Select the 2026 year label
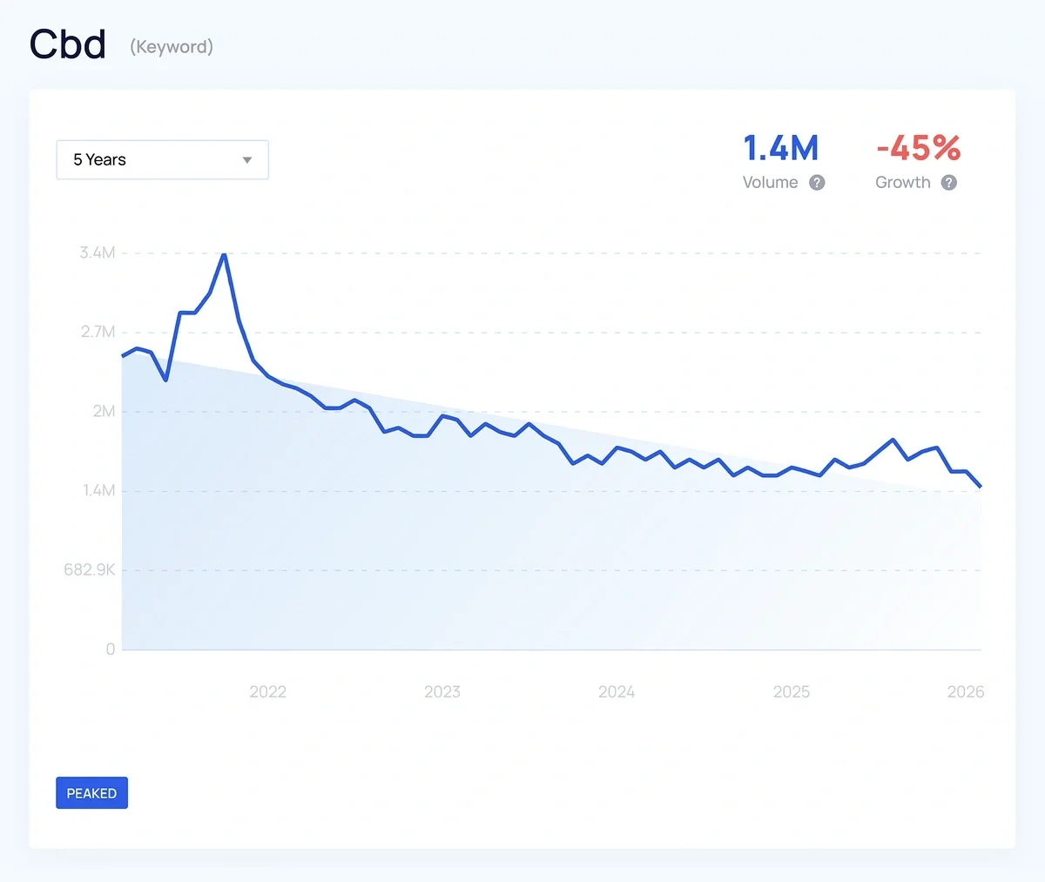The height and width of the screenshot is (882, 1045). coord(966,691)
